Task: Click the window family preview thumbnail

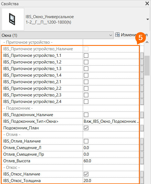Action: tap(13, 19)
